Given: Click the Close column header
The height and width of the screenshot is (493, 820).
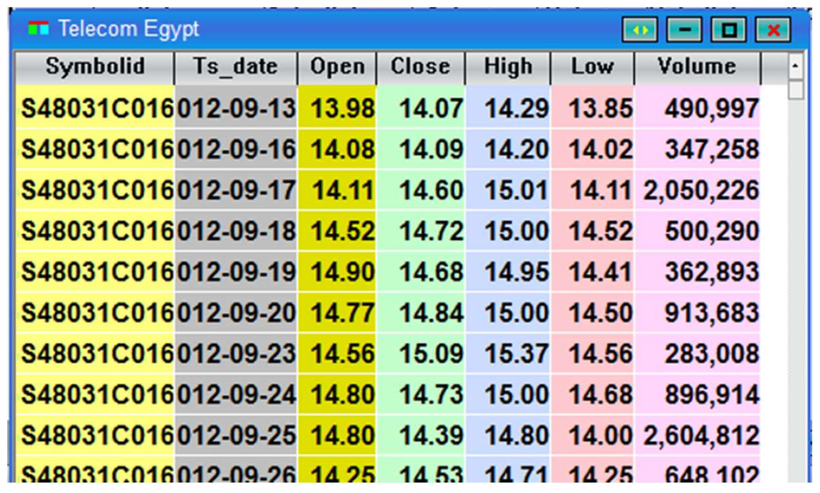Looking at the screenshot, I should [420, 66].
